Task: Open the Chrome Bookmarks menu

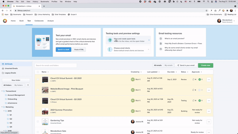Action: [x=45, y=1]
